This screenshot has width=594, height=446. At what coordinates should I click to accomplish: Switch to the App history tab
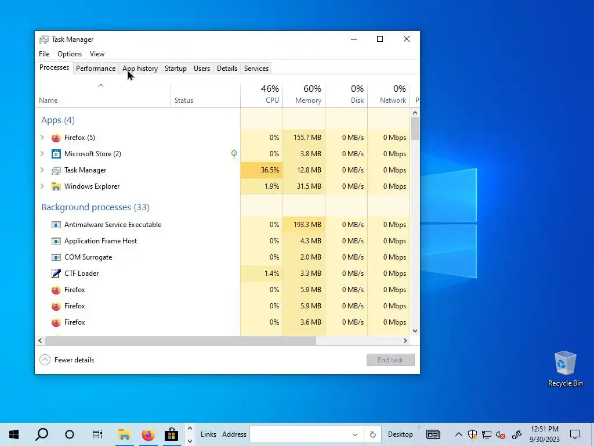[140, 69]
